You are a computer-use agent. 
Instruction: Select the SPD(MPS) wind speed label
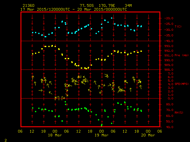[181, 84]
